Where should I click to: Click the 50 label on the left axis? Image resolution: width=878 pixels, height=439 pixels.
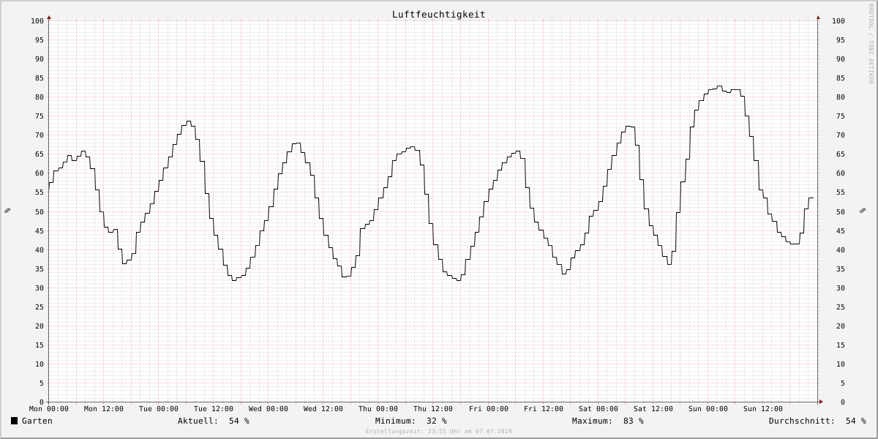(40, 211)
